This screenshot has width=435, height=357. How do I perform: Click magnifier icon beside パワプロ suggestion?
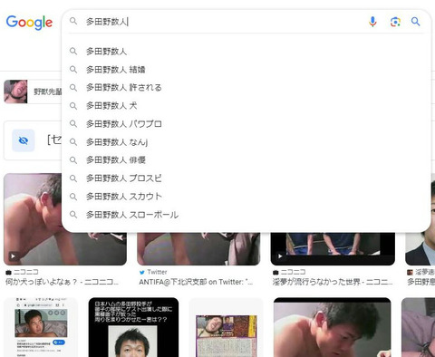tap(73, 123)
